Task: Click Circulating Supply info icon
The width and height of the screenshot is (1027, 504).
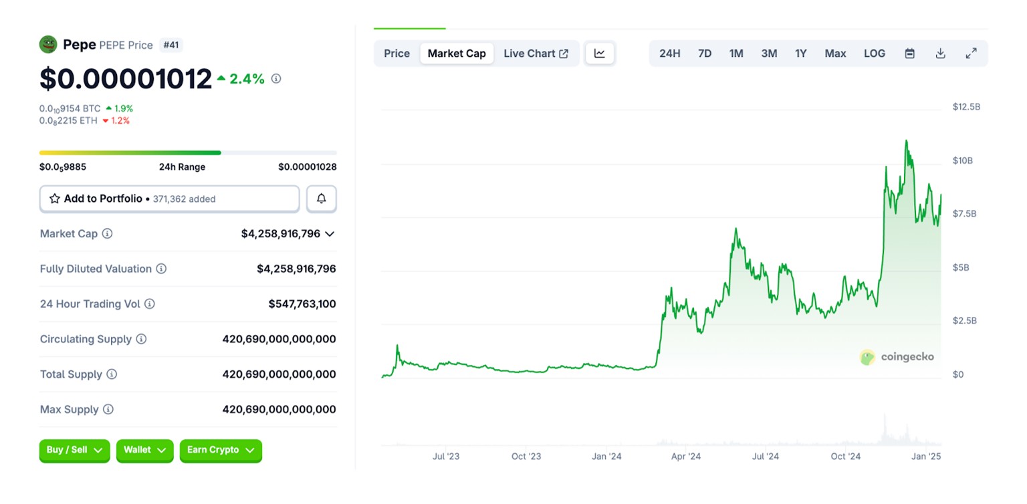Action: 141,339
